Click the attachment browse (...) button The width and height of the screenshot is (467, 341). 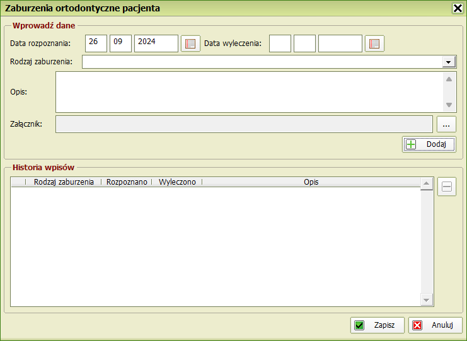(446, 124)
